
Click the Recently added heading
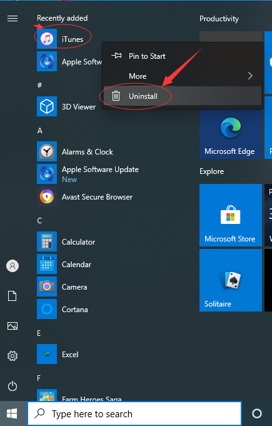(62, 18)
